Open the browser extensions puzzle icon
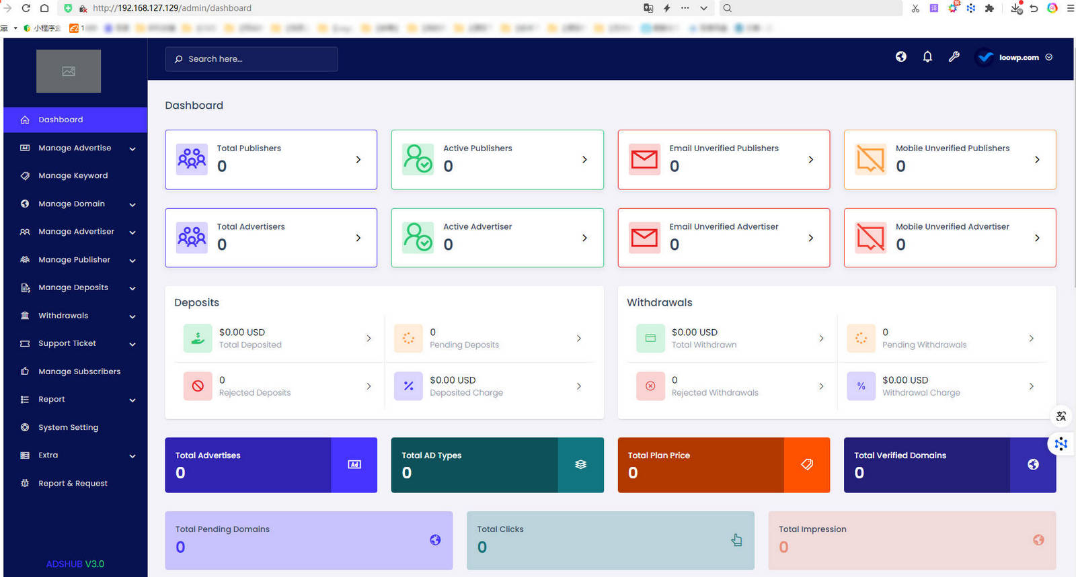This screenshot has height=577, width=1076. tap(989, 8)
